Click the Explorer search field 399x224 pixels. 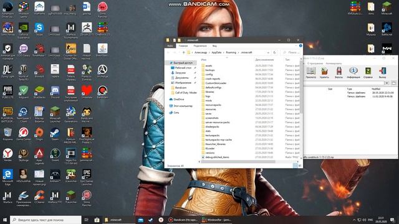[290, 52]
